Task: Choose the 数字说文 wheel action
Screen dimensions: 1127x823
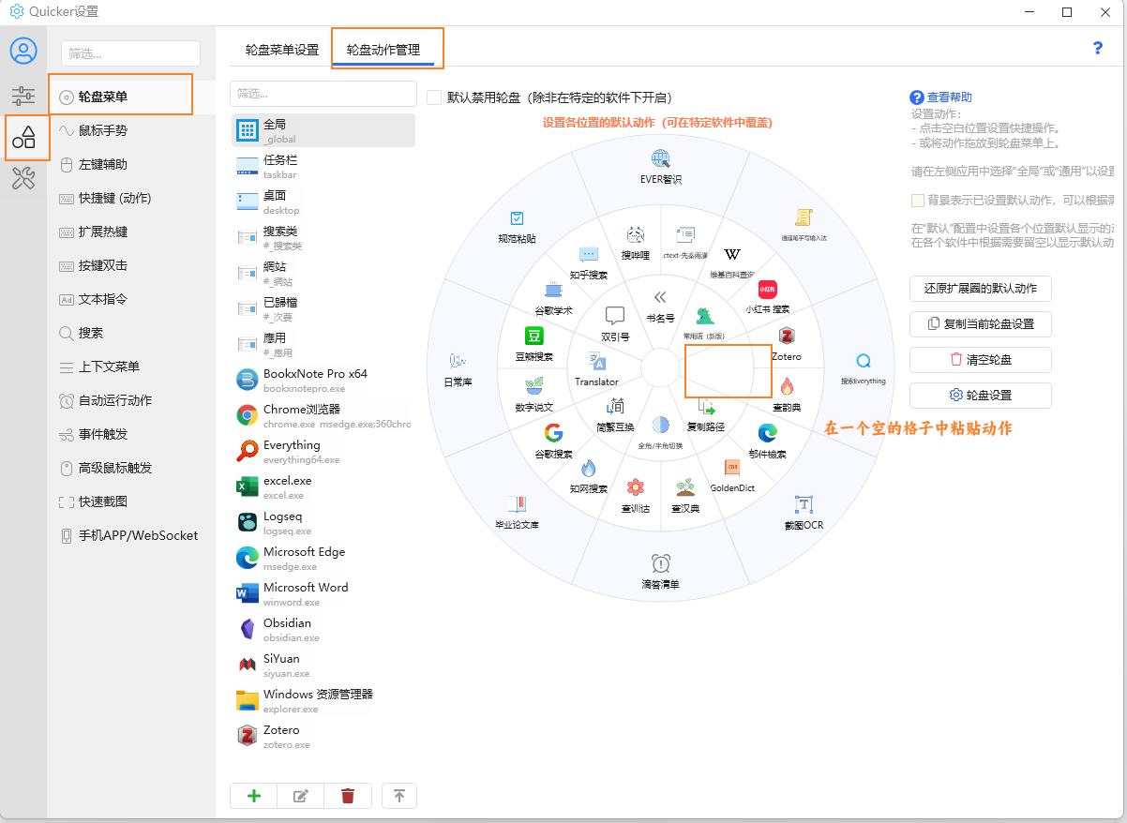Action: (533, 395)
